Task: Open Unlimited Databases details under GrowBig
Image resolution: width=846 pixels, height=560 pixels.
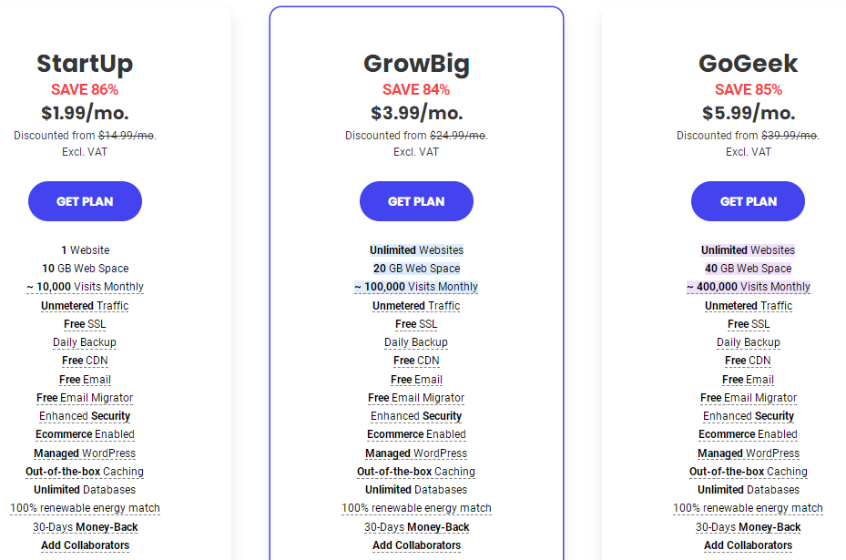Action: coord(416,490)
